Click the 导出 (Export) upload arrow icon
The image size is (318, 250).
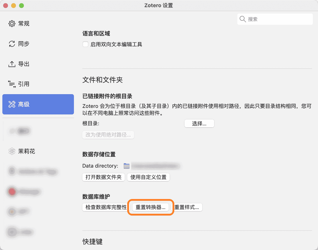click(x=12, y=64)
